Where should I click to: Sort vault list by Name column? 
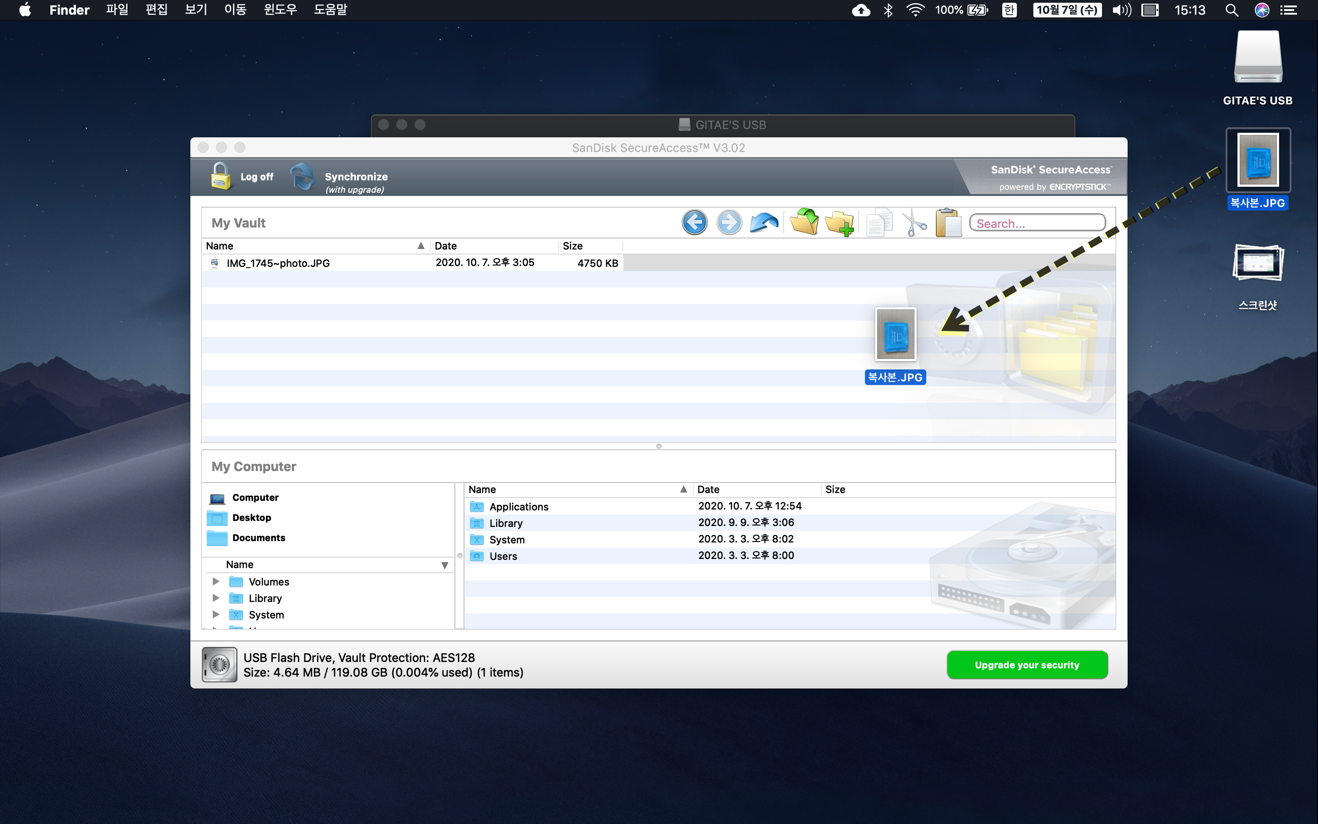tap(316, 246)
